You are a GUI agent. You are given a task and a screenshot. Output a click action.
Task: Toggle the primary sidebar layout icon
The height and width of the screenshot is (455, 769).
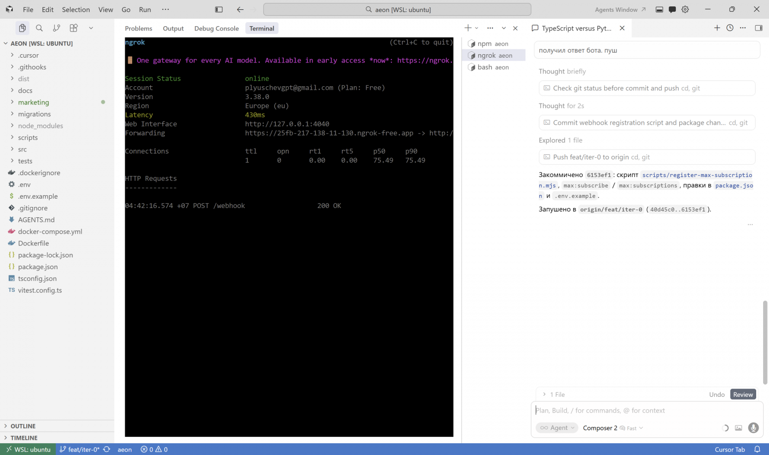tap(219, 9)
